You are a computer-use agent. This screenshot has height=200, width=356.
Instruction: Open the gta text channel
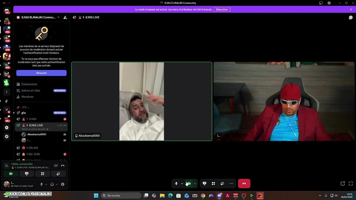41,113
